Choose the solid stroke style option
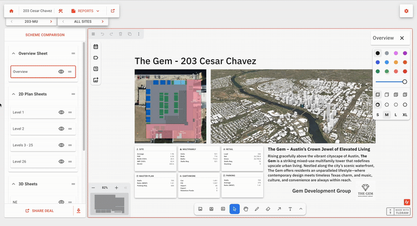This screenshot has height=226, width=417. coord(405,105)
